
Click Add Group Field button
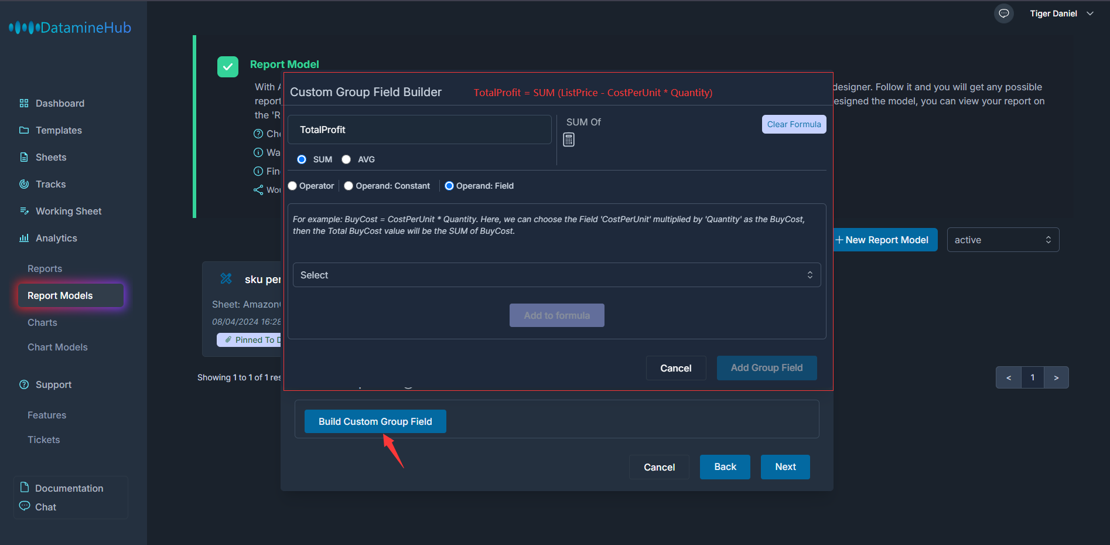[x=767, y=368]
